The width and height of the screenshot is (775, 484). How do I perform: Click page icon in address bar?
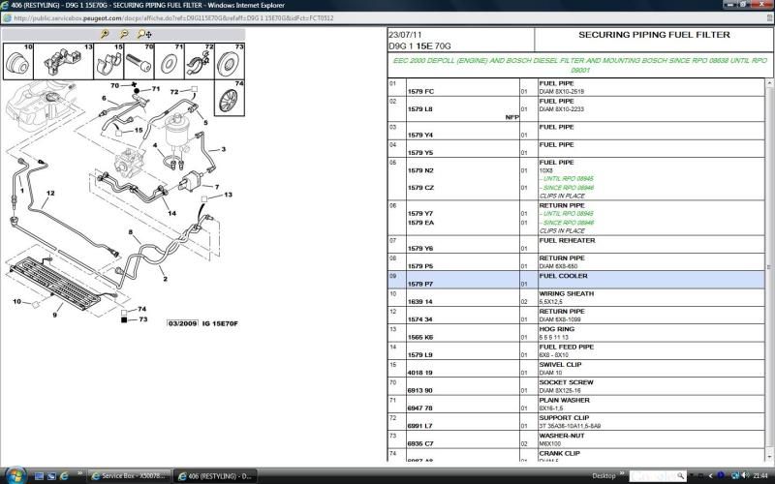(7, 18)
